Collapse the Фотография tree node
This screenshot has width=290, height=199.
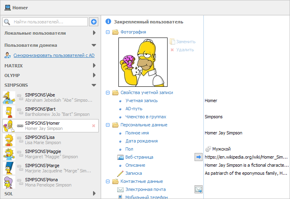(108, 32)
